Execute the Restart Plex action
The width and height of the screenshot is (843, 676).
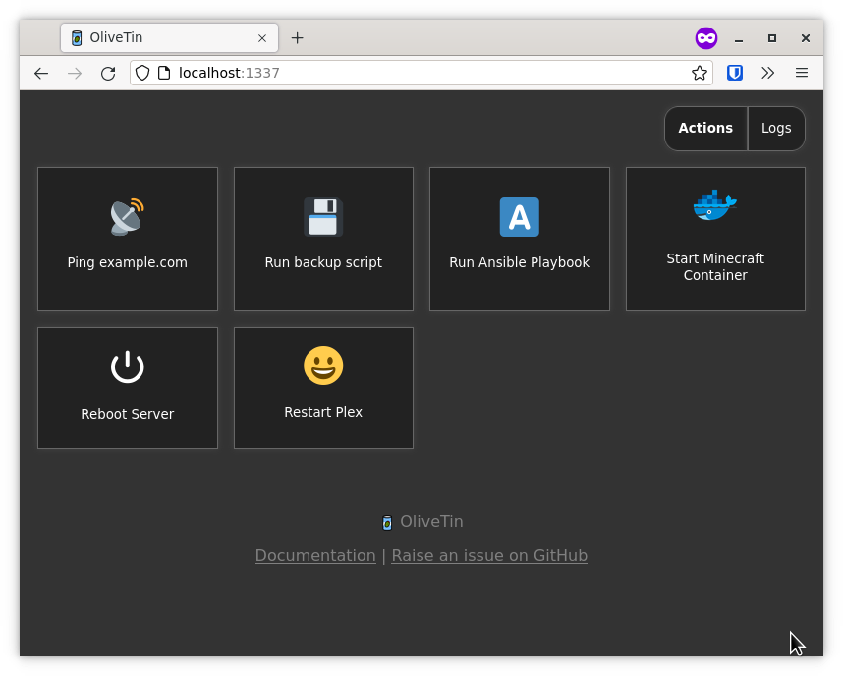[323, 388]
